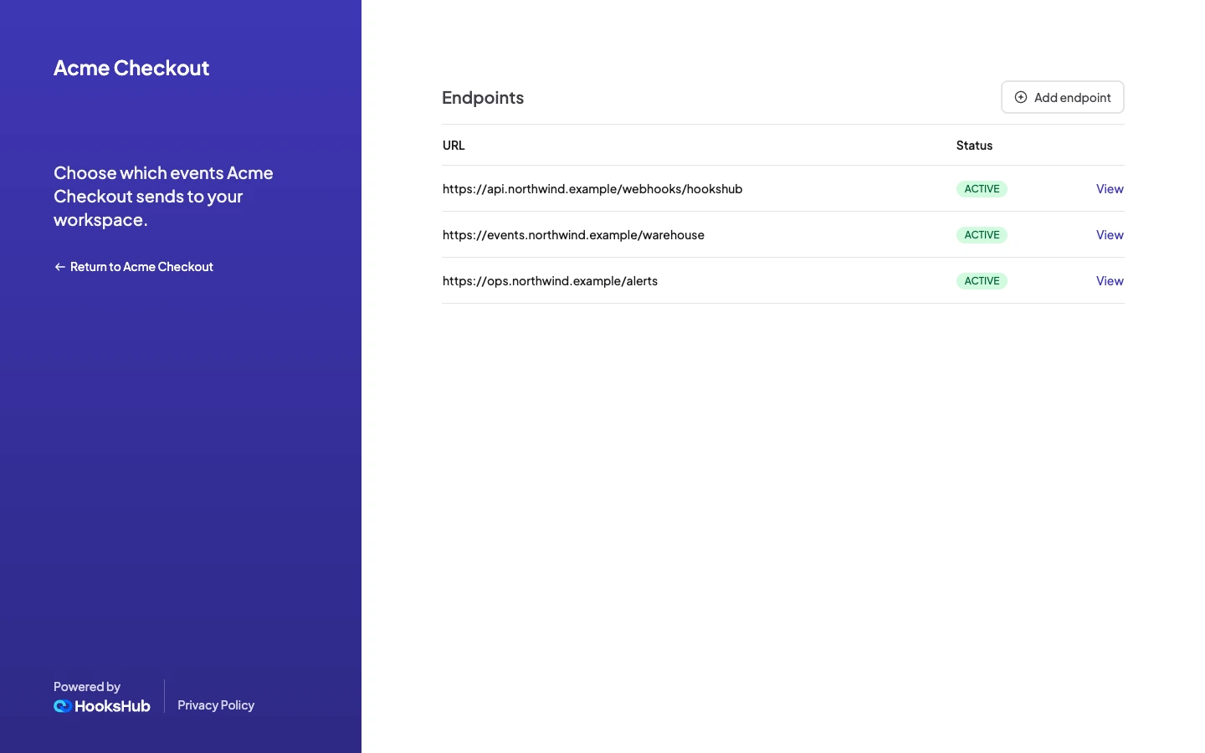The height and width of the screenshot is (753, 1205).
Task: Click the Status column header
Action: click(x=974, y=146)
